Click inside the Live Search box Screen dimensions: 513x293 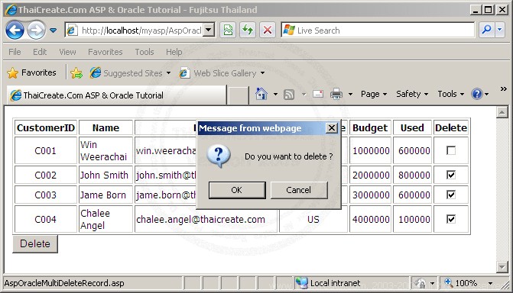378,31
